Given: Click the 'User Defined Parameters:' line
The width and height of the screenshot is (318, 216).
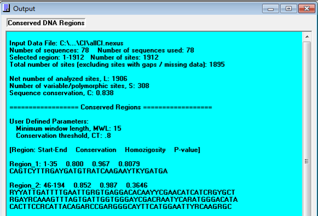Looking at the screenshot, I should 49,121.
